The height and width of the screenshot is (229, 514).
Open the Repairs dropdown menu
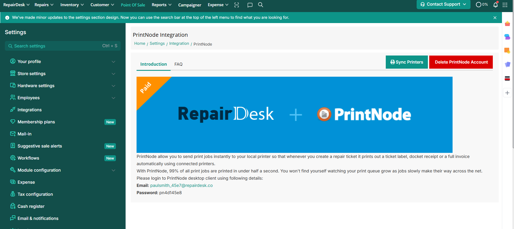pyautogui.click(x=44, y=5)
